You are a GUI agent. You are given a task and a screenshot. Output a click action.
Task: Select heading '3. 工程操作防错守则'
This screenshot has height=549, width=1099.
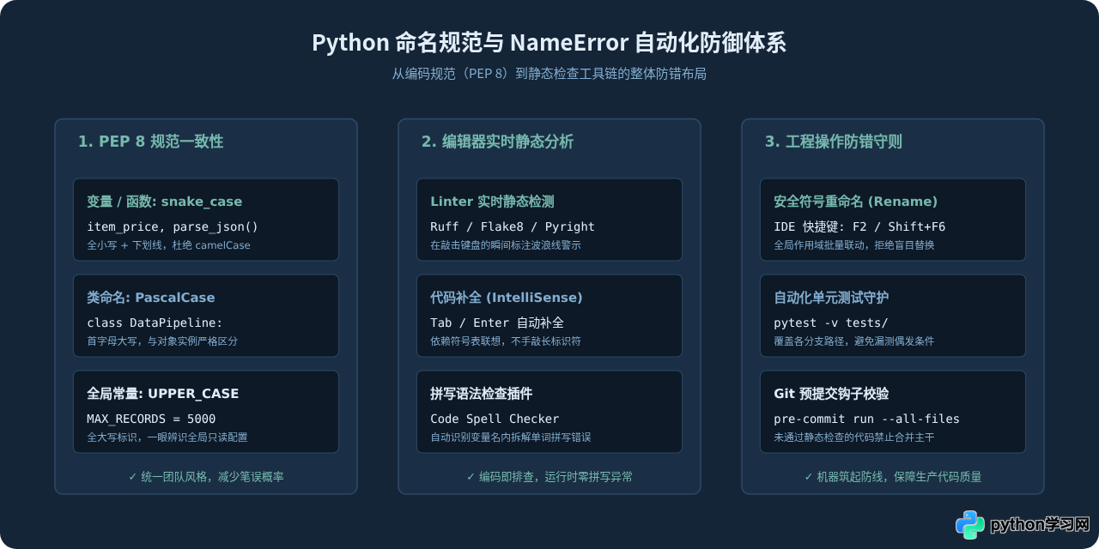coord(833,142)
